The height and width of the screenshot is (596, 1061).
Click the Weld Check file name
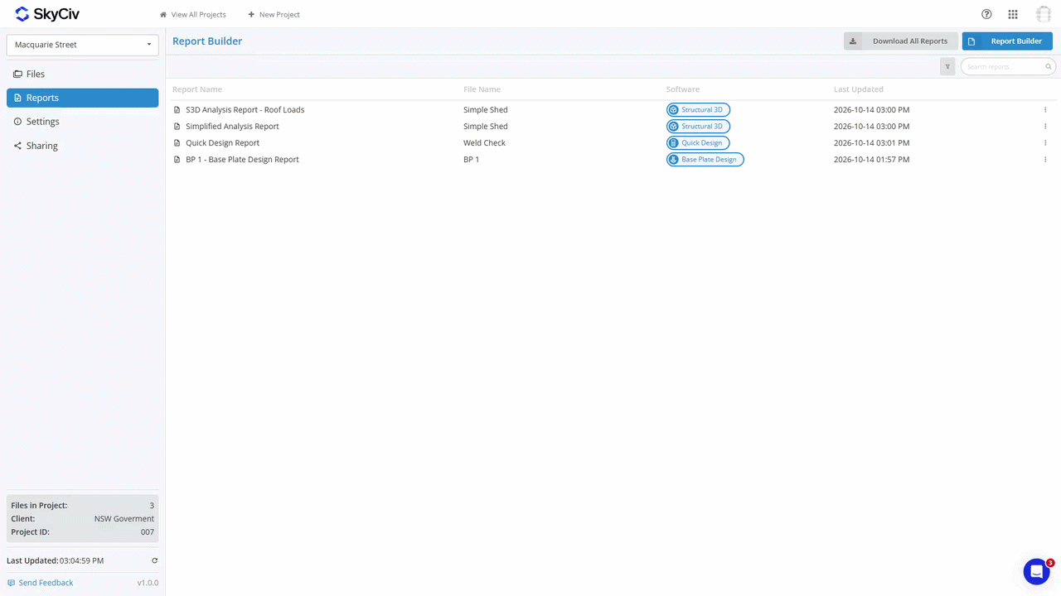tap(484, 142)
